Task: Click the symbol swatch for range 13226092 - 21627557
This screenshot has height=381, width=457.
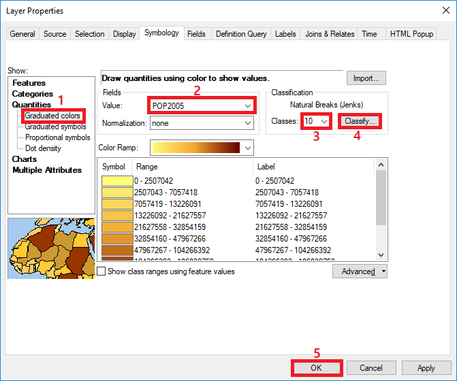Action: coord(116,216)
